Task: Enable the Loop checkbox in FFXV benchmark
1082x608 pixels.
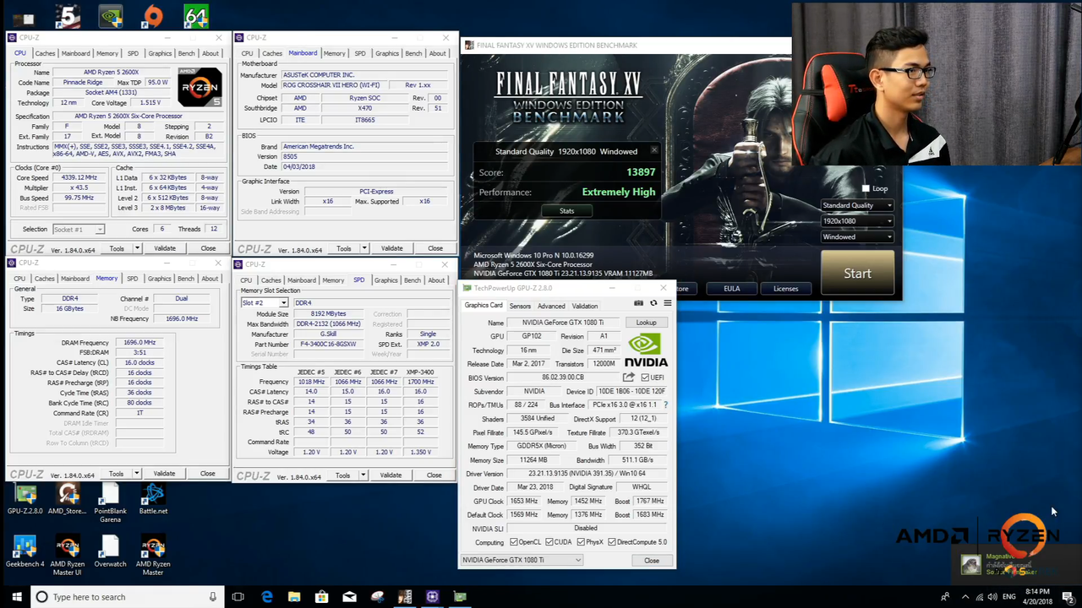Action: (866, 188)
